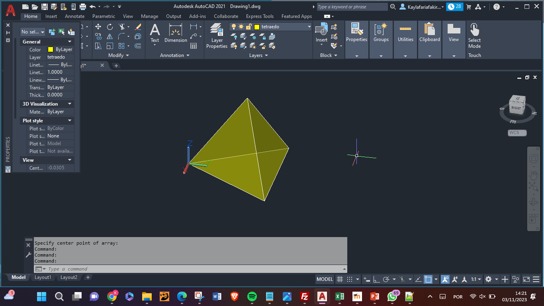
Task: Undo the last action
Action: tap(92, 6)
